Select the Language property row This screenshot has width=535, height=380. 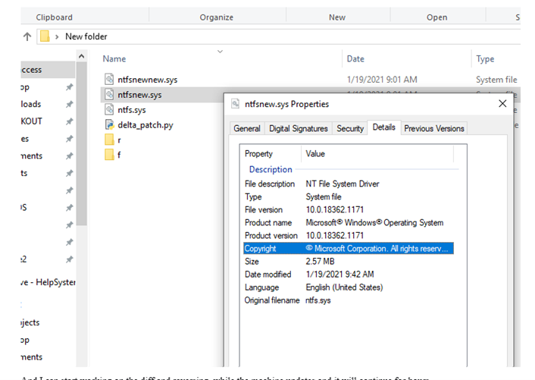(x=349, y=287)
